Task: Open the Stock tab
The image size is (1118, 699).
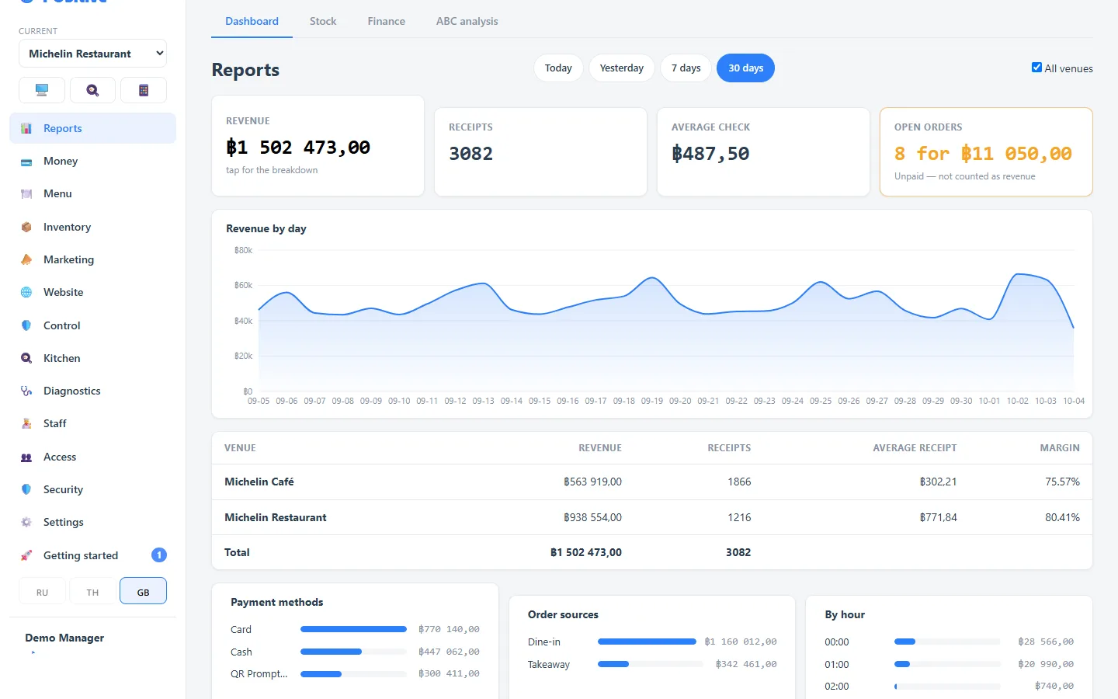Action: [323, 21]
